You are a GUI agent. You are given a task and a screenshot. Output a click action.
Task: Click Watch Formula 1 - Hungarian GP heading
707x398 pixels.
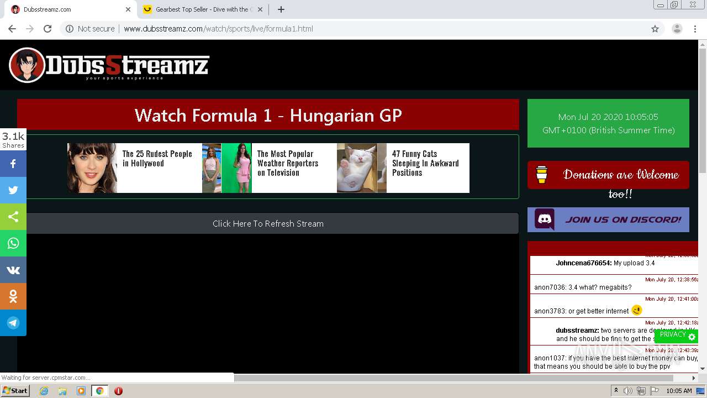(x=268, y=115)
